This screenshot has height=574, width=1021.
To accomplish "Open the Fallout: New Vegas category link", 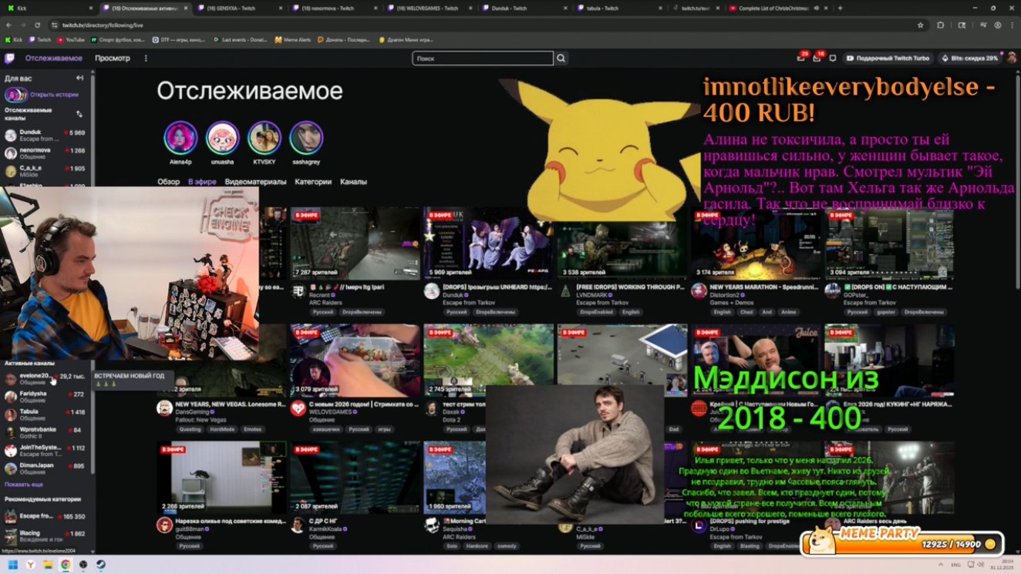I will coord(200,420).
